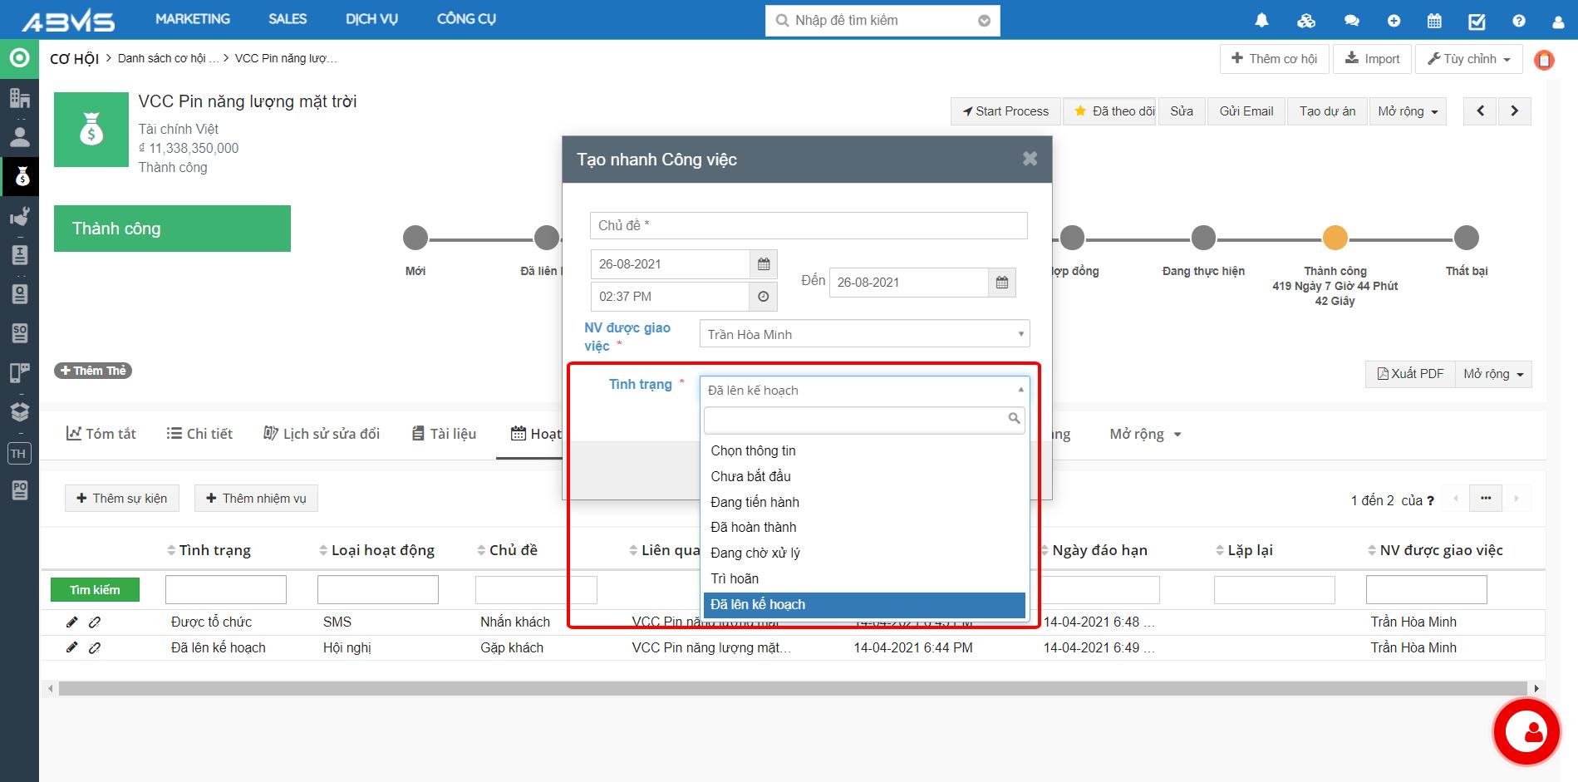
Task: Click the Thêm nhiệm vụ button
Action: tap(256, 499)
